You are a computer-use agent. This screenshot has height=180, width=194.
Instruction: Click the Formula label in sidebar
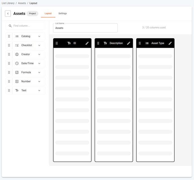coord(26,72)
